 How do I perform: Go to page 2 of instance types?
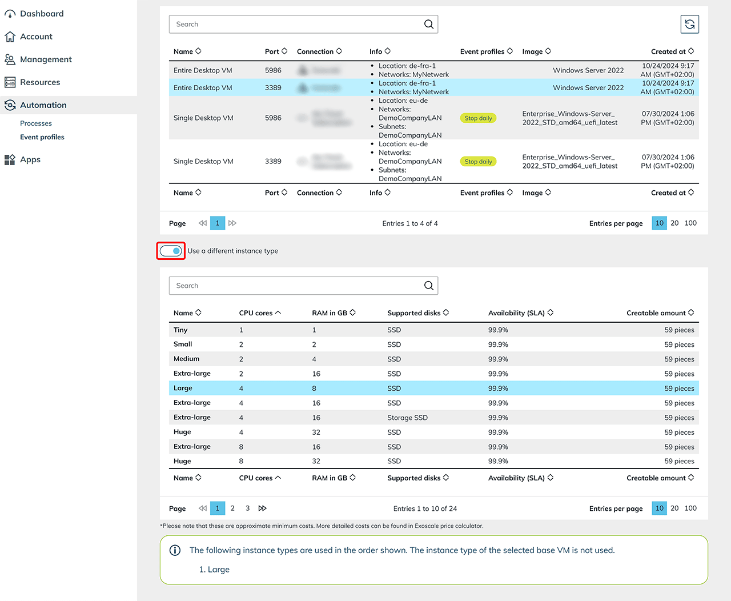pyautogui.click(x=232, y=508)
